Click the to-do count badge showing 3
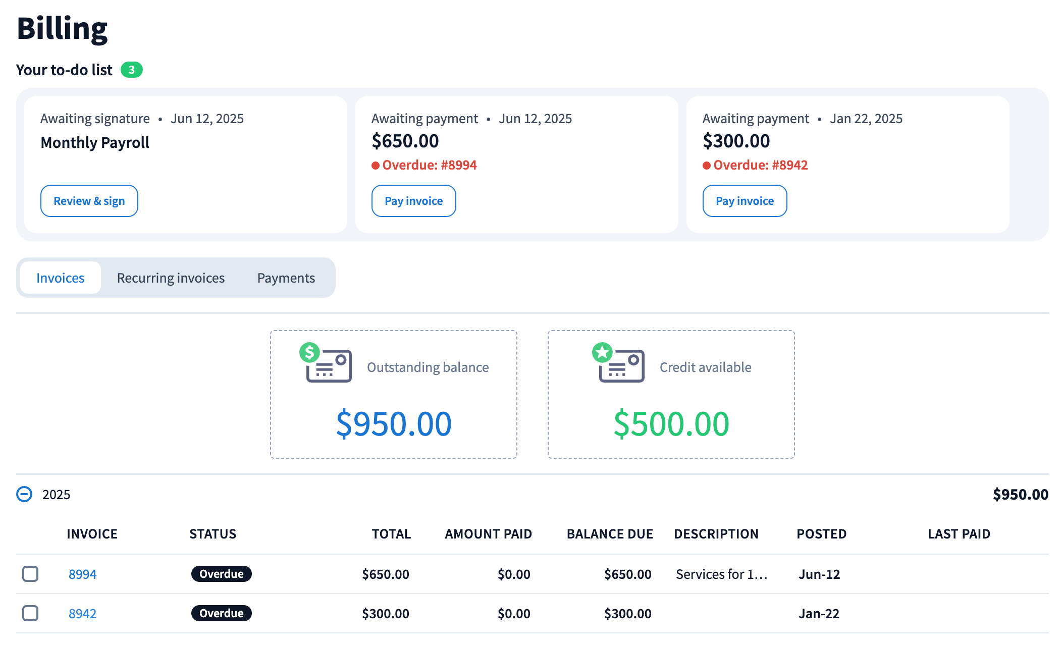 131,70
